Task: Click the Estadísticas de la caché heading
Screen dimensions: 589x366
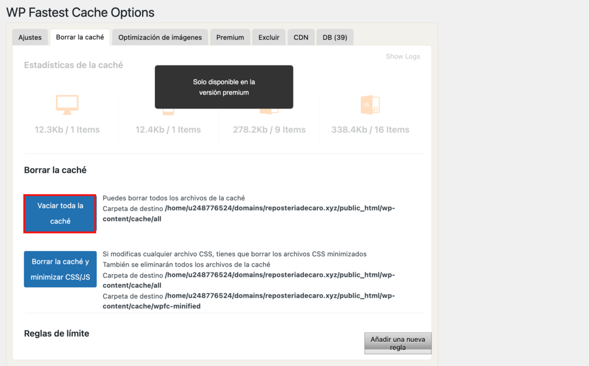Action: [x=74, y=65]
